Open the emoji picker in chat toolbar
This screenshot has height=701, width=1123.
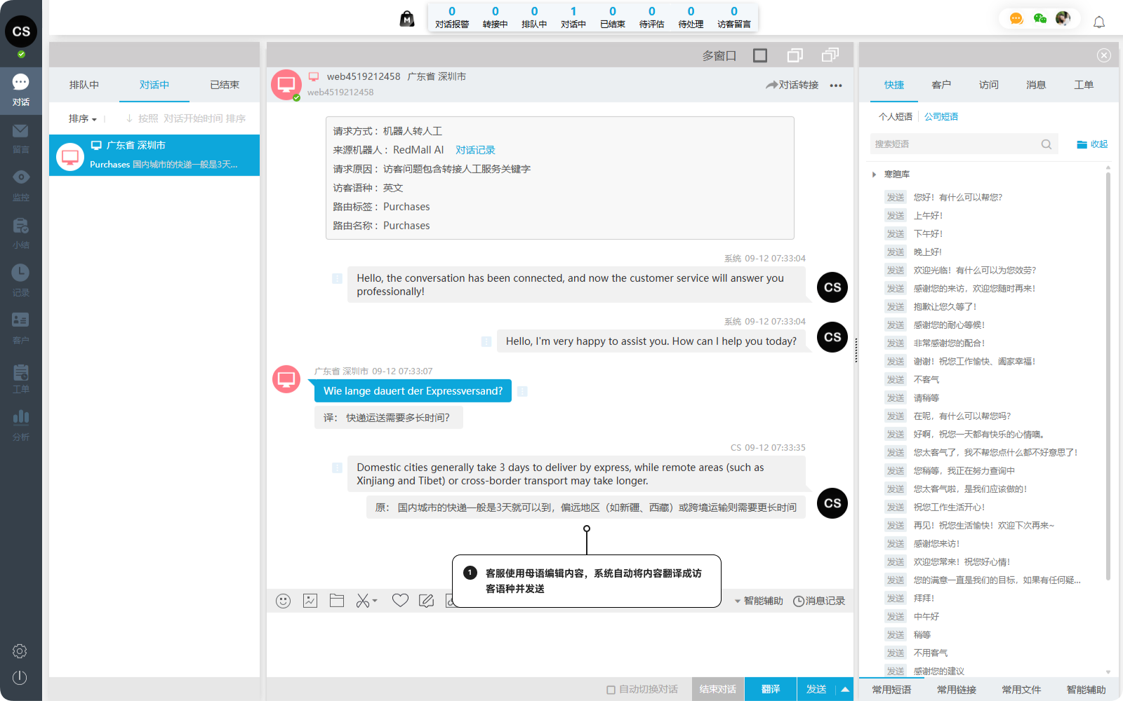(x=283, y=601)
